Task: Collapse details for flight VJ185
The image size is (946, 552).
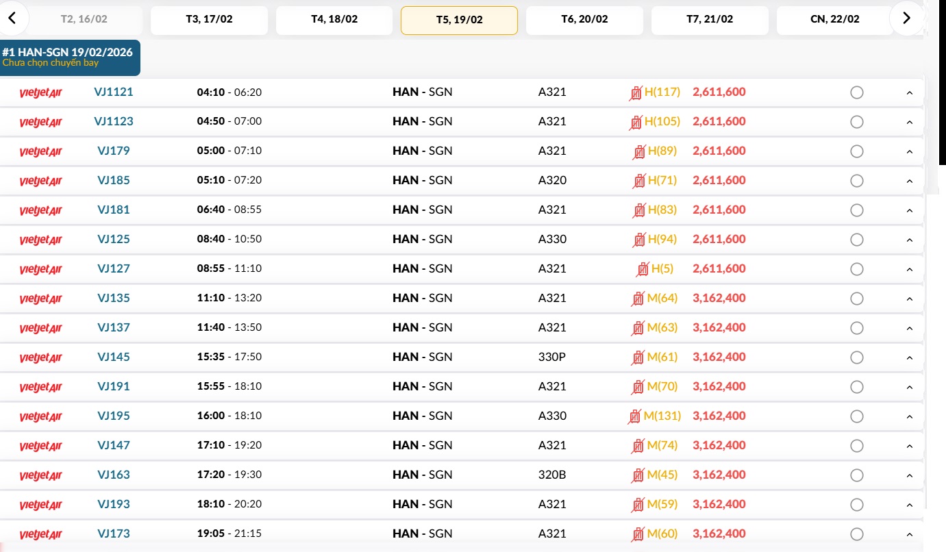Action: point(910,181)
